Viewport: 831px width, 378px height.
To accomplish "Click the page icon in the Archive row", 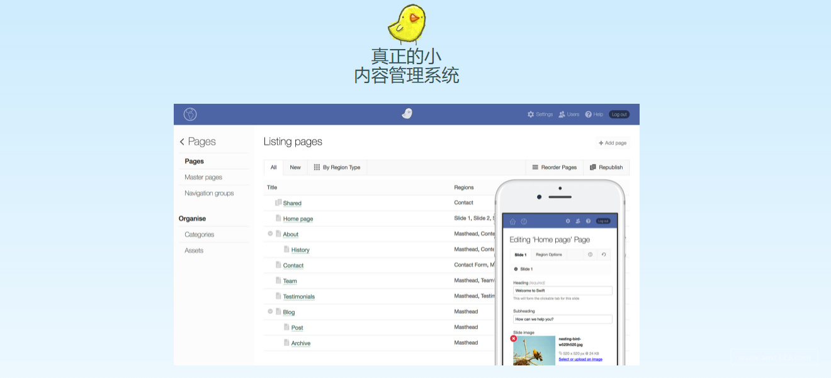I will [x=286, y=343].
